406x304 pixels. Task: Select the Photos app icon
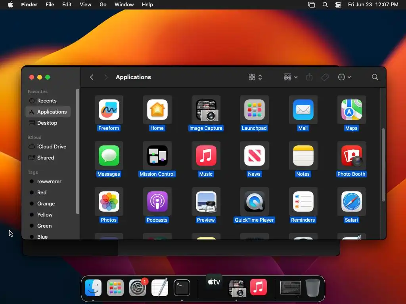click(x=109, y=201)
